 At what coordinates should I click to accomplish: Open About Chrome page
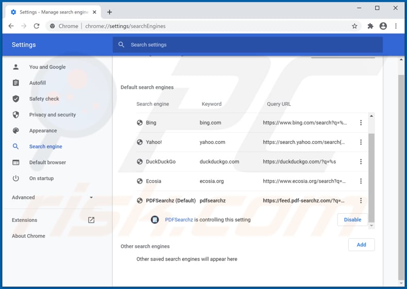tap(28, 236)
